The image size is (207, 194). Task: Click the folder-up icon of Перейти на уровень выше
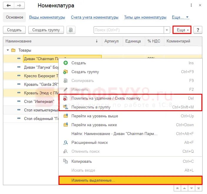pyautogui.click(x=66, y=116)
